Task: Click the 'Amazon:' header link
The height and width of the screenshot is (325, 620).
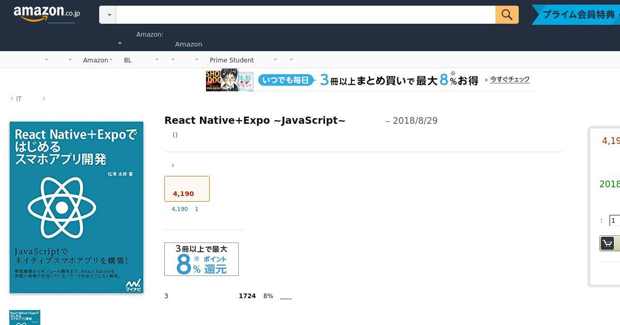Action: click(x=150, y=34)
